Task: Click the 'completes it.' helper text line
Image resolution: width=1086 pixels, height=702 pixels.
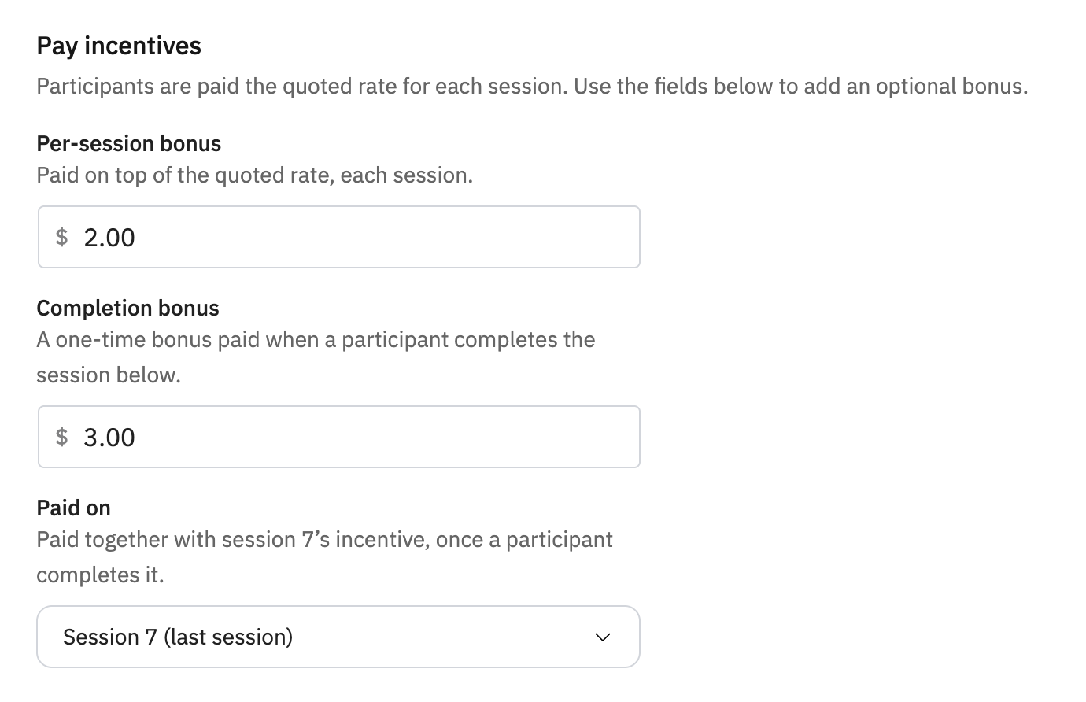Action: click(x=100, y=575)
